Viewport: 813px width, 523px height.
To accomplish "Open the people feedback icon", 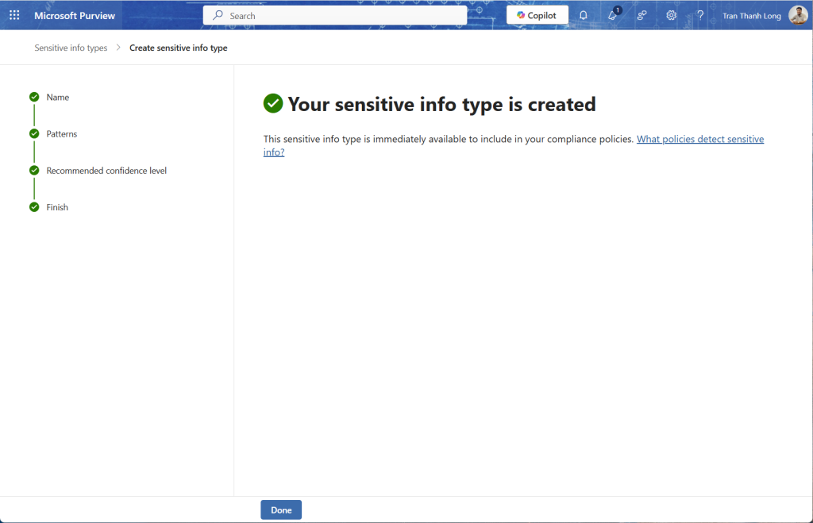I will 642,15.
